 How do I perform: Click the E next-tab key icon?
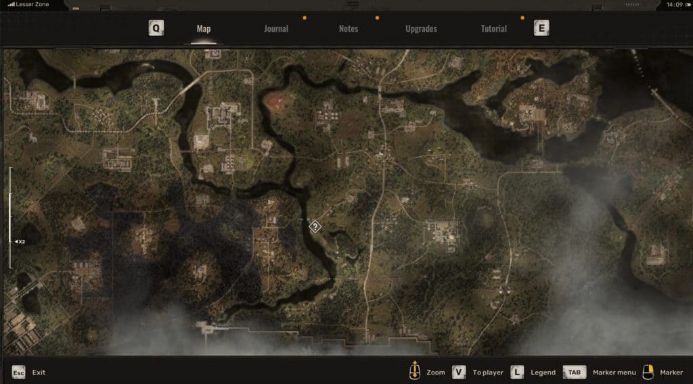tap(541, 28)
